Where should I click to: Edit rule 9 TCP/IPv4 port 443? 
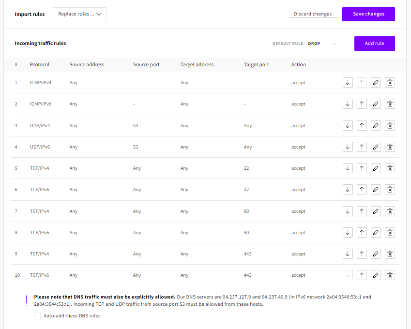(376, 254)
